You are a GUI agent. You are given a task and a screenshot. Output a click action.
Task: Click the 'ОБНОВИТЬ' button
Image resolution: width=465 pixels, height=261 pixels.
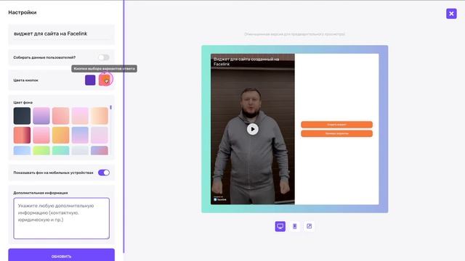click(61, 255)
